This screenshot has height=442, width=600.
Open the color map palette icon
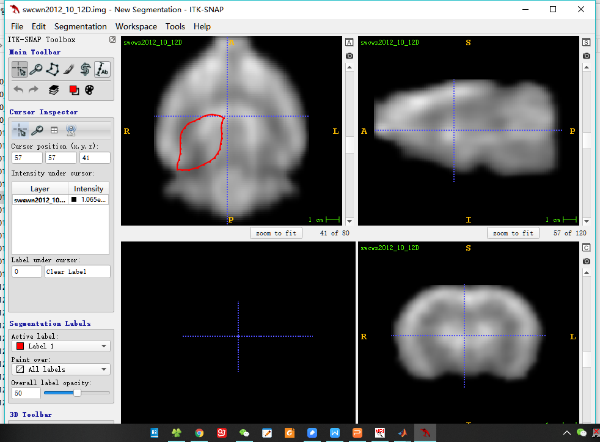coord(89,90)
